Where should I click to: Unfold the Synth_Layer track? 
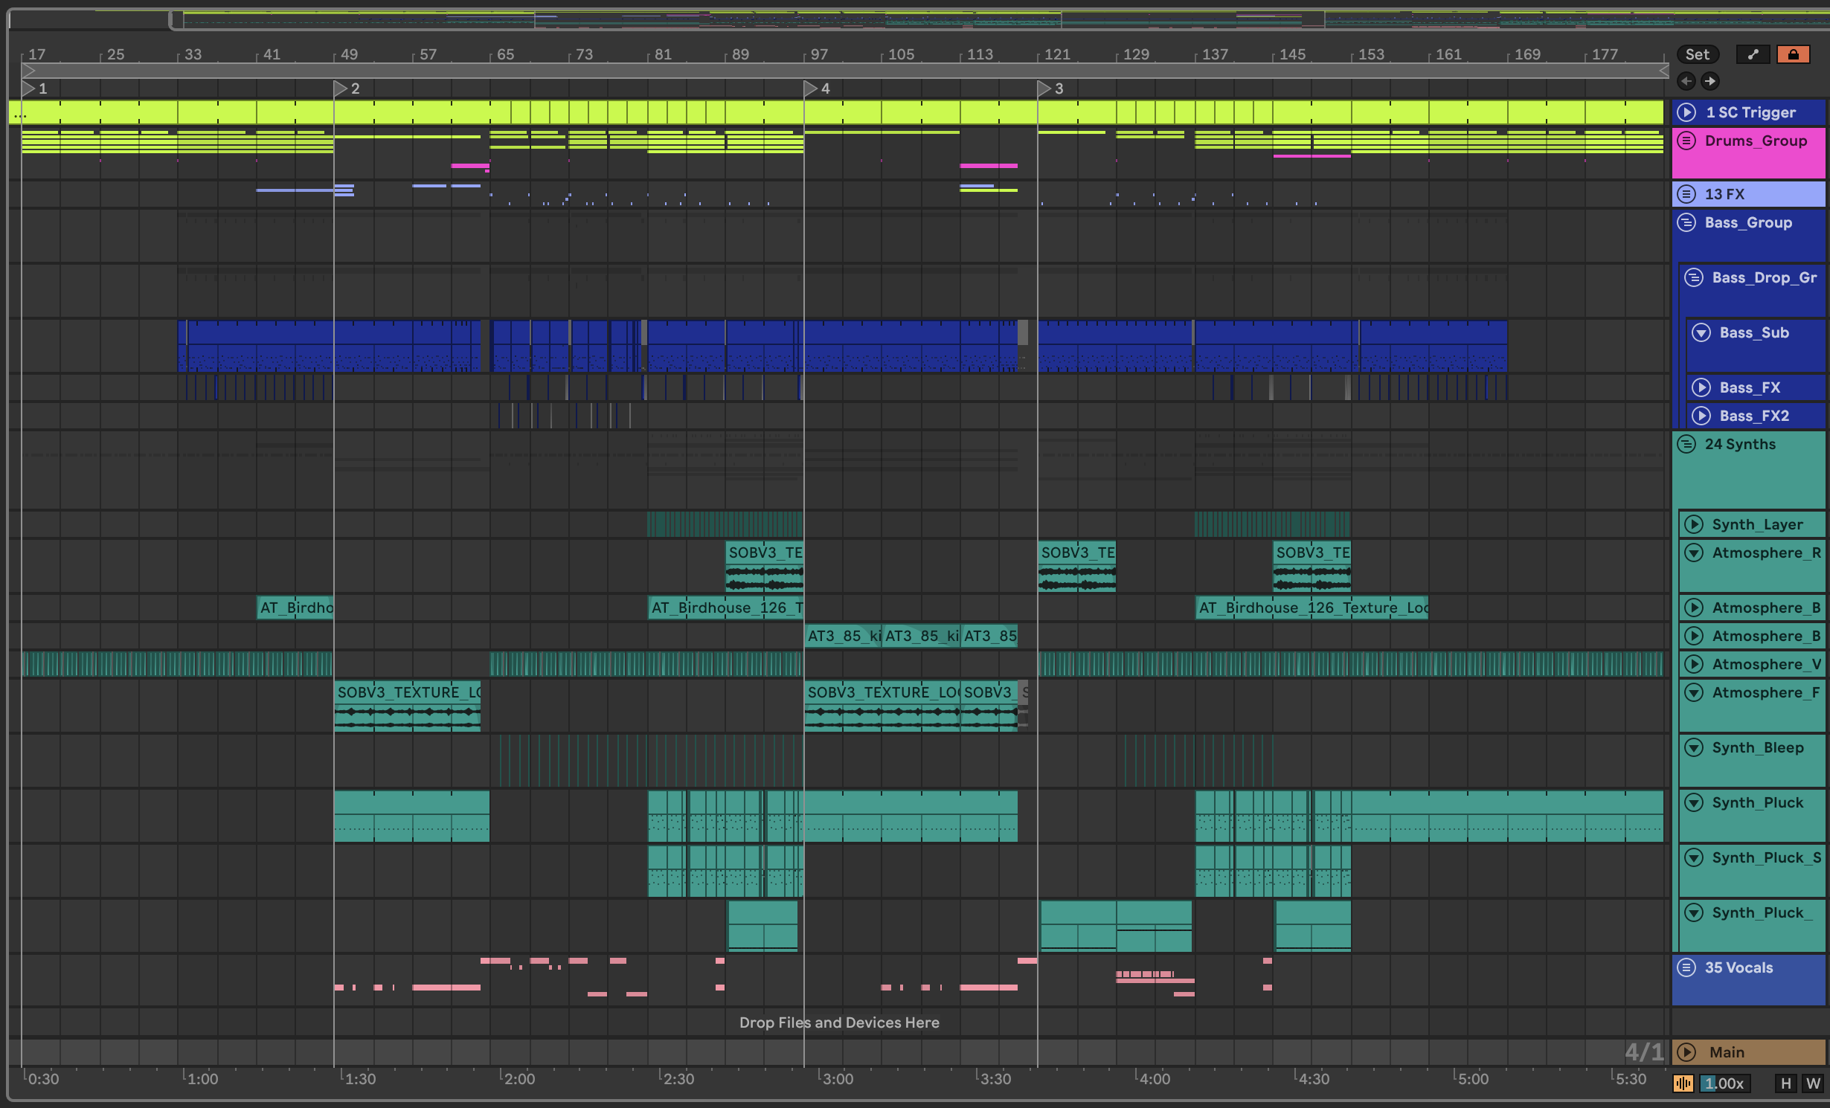click(1694, 524)
